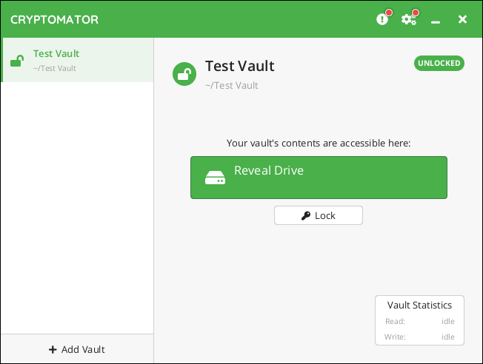Viewport: 483px width, 364px height.
Task: Click the UNLOCKED status badge
Action: pyautogui.click(x=439, y=63)
